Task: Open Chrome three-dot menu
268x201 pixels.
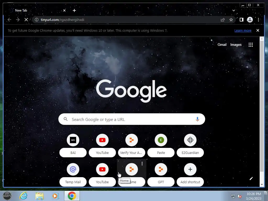Action: [258, 20]
